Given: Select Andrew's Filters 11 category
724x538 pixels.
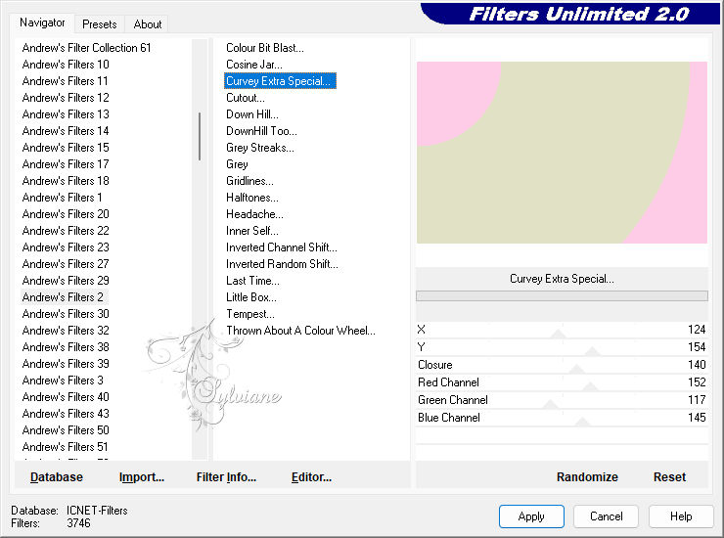Looking at the screenshot, I should click(x=66, y=81).
